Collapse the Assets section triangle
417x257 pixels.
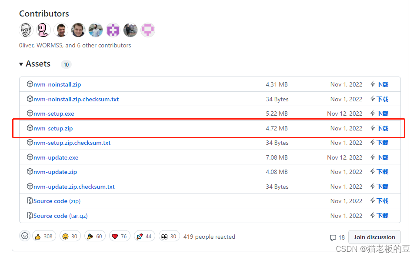[21, 64]
